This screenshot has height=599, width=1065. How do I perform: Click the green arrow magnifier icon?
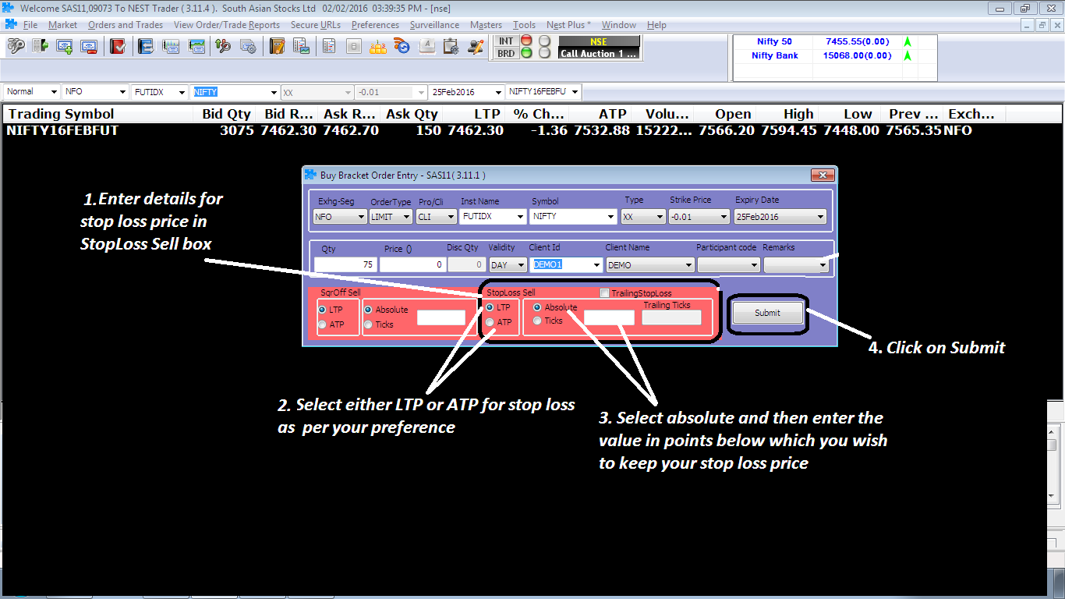[x=223, y=47]
